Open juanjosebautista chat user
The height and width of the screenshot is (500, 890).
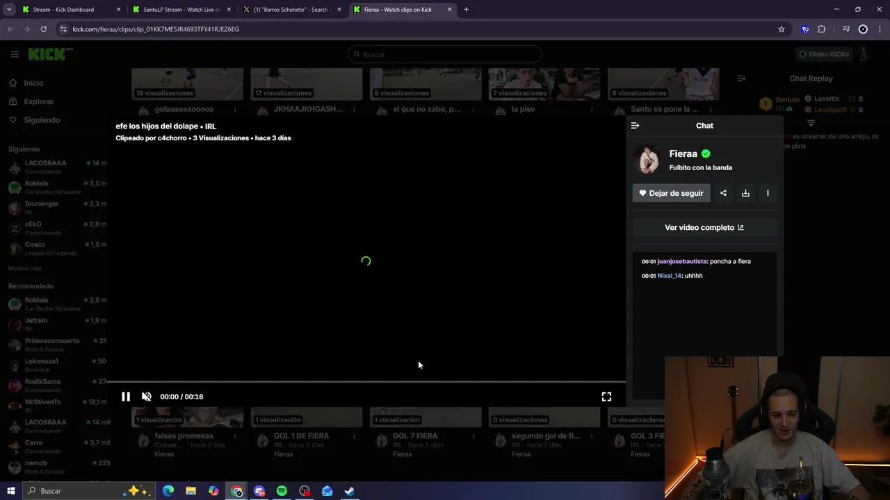pos(682,261)
